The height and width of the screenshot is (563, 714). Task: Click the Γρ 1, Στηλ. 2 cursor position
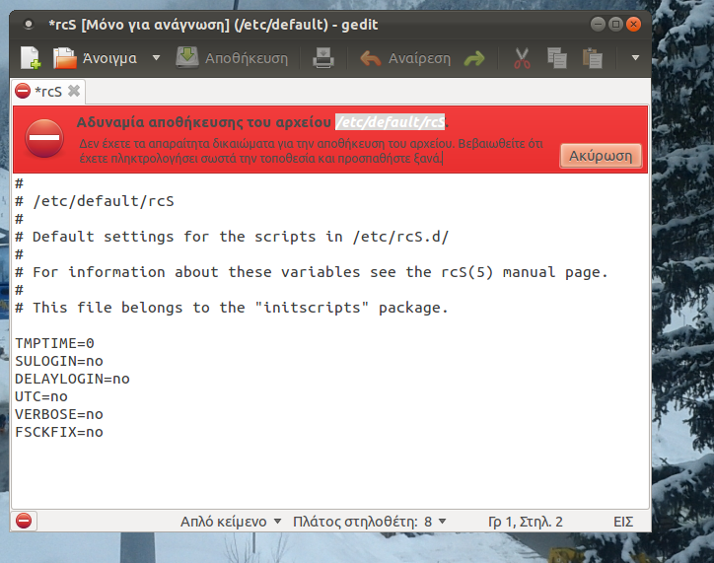coord(525,522)
